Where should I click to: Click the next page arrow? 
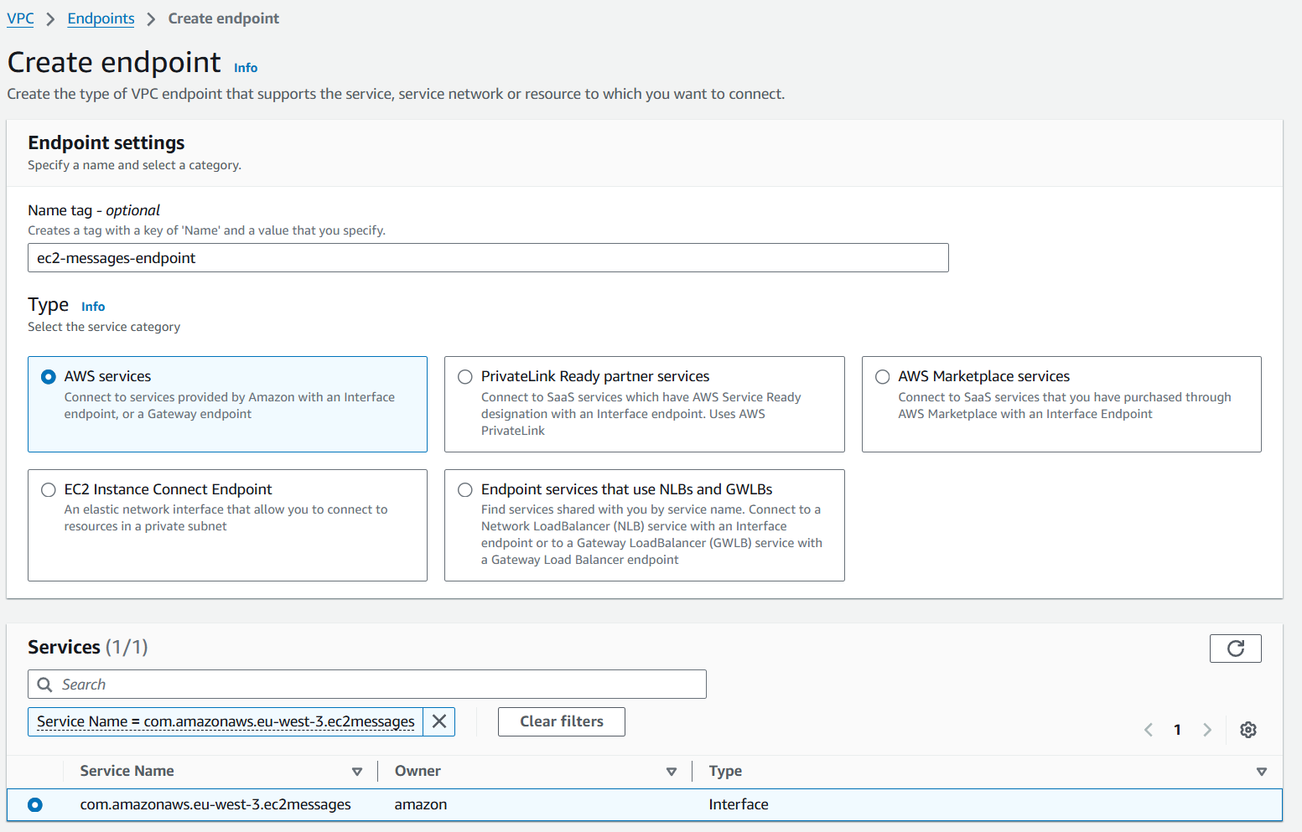[x=1207, y=730]
